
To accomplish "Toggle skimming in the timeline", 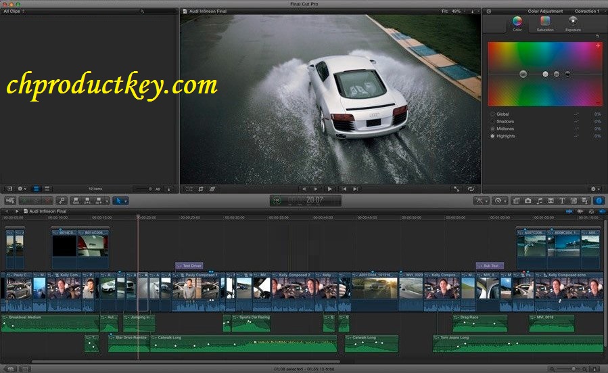I will [x=569, y=211].
